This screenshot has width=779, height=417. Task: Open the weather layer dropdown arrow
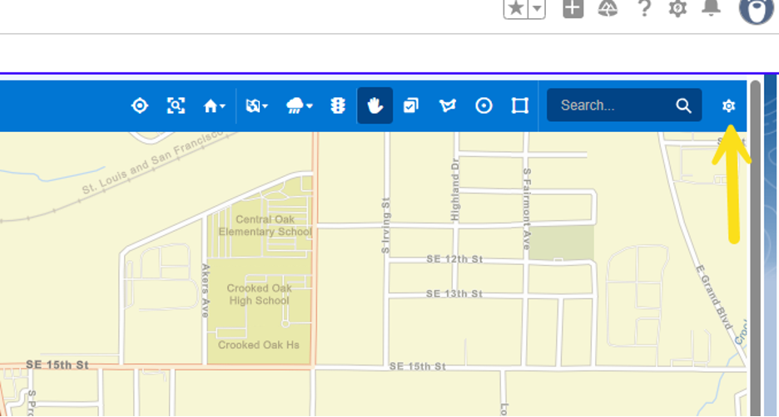click(x=310, y=106)
